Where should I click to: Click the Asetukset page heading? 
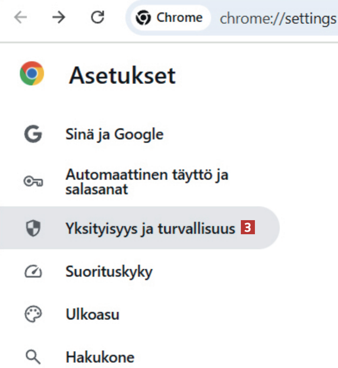coord(122,75)
